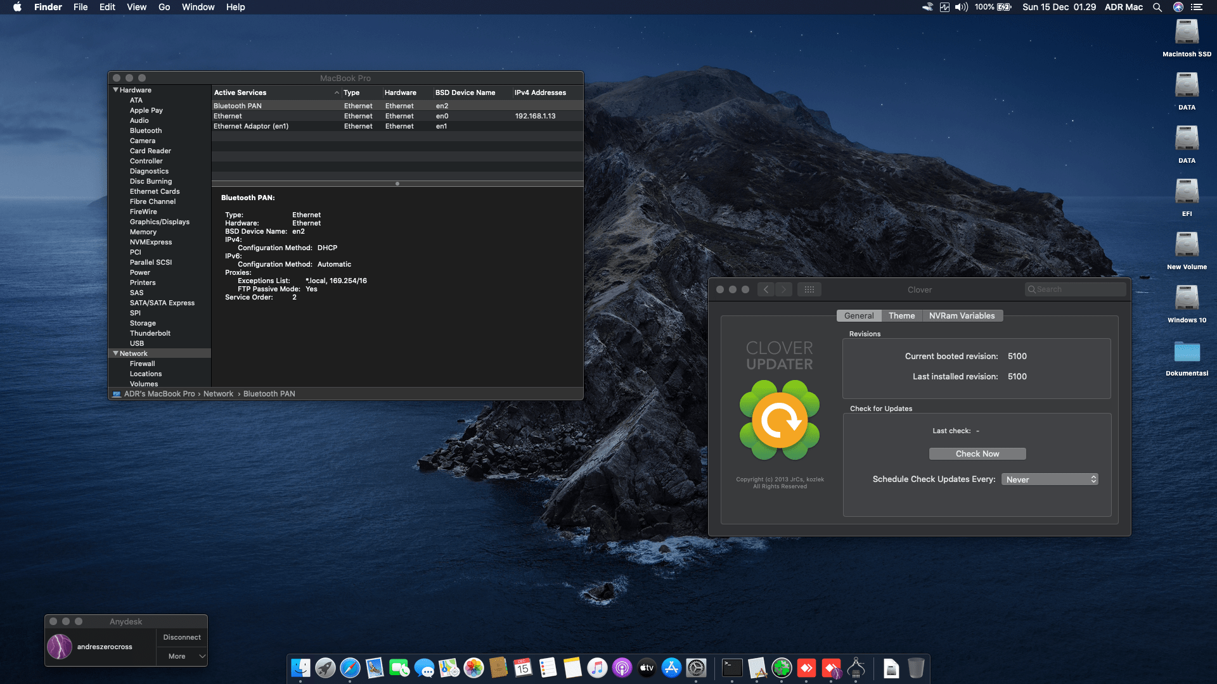Open AnyDesk dock icon with purple badge

831,668
